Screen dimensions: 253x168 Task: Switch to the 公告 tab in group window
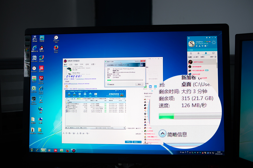point(71,64)
